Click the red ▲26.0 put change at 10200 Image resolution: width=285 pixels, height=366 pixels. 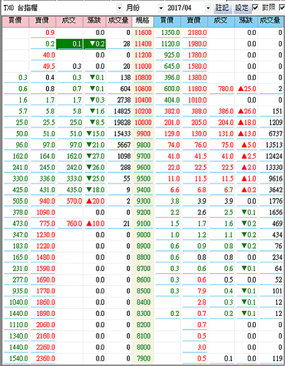pos(247,111)
